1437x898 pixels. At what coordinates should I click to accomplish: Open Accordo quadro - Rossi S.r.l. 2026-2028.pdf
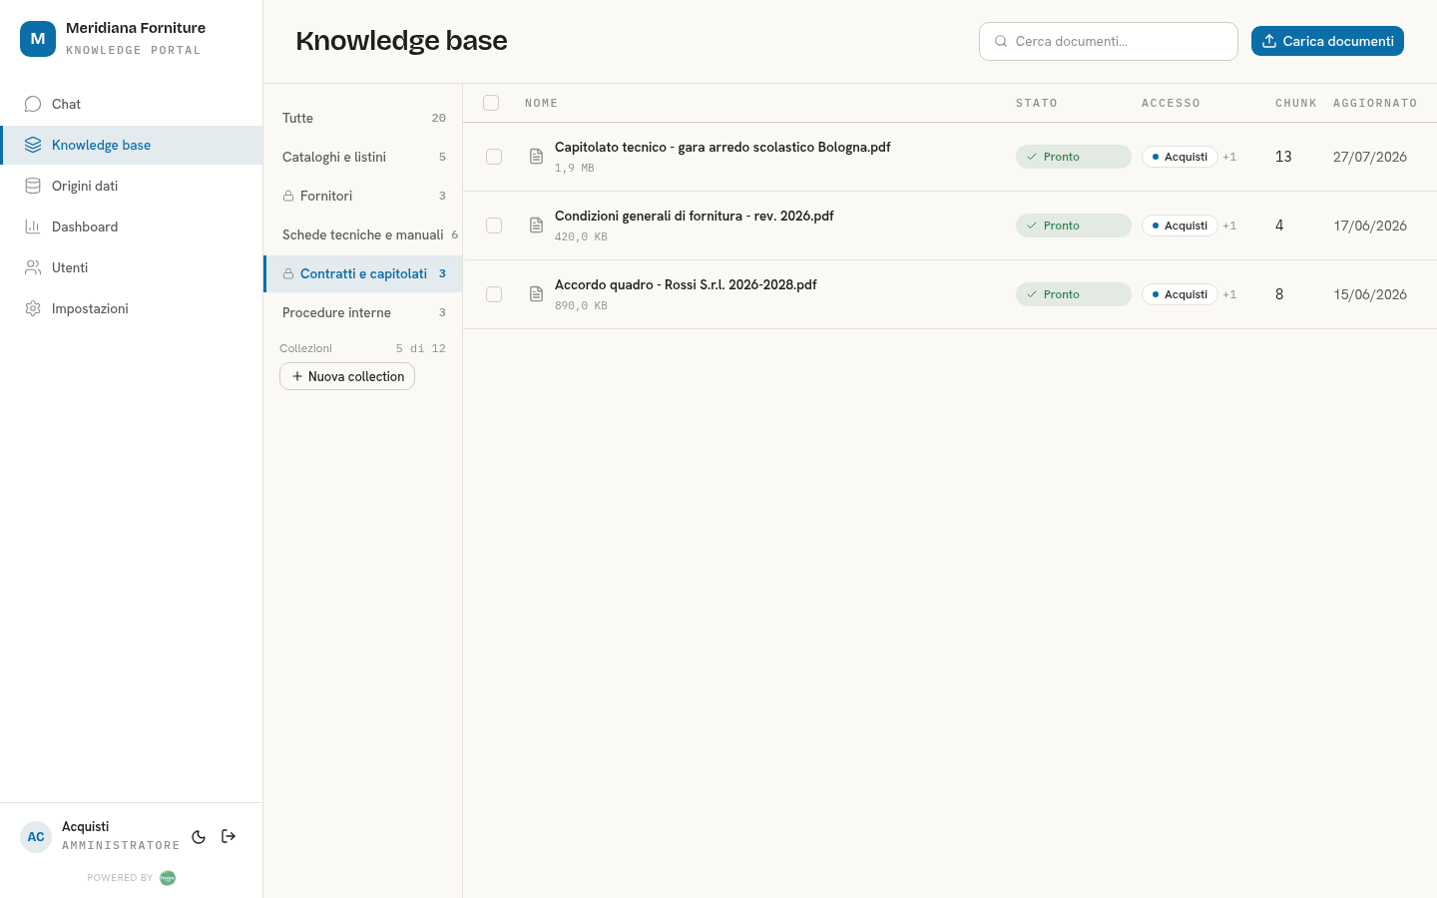[686, 284]
